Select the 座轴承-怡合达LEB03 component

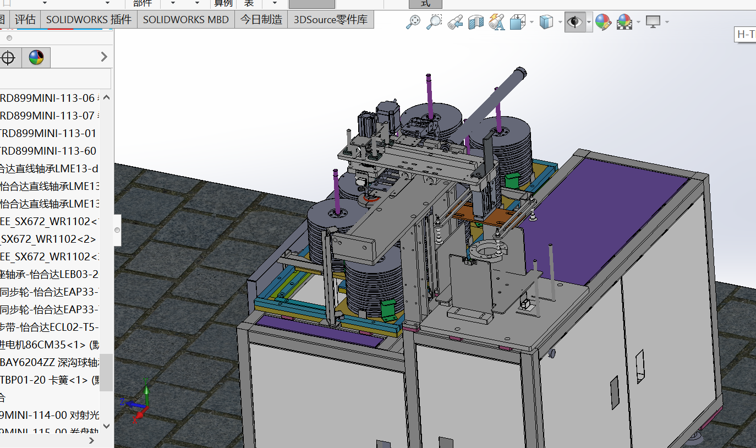[x=50, y=275]
